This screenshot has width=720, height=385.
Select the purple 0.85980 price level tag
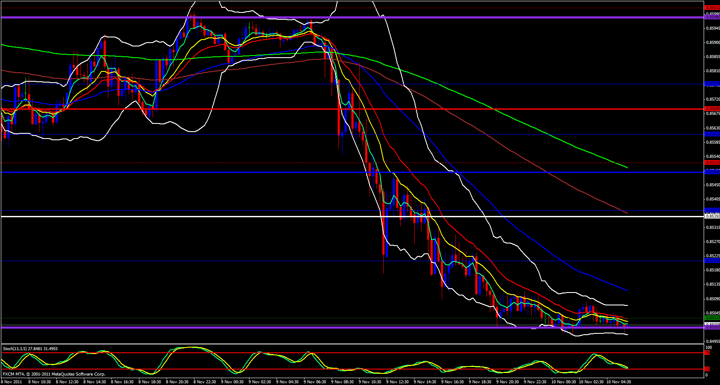pos(711,17)
